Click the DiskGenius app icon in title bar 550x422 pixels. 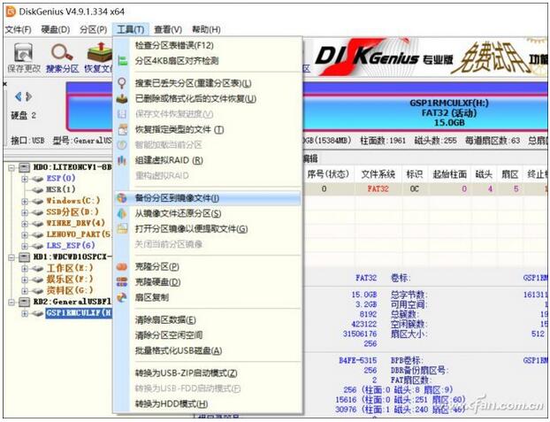coord(11,12)
